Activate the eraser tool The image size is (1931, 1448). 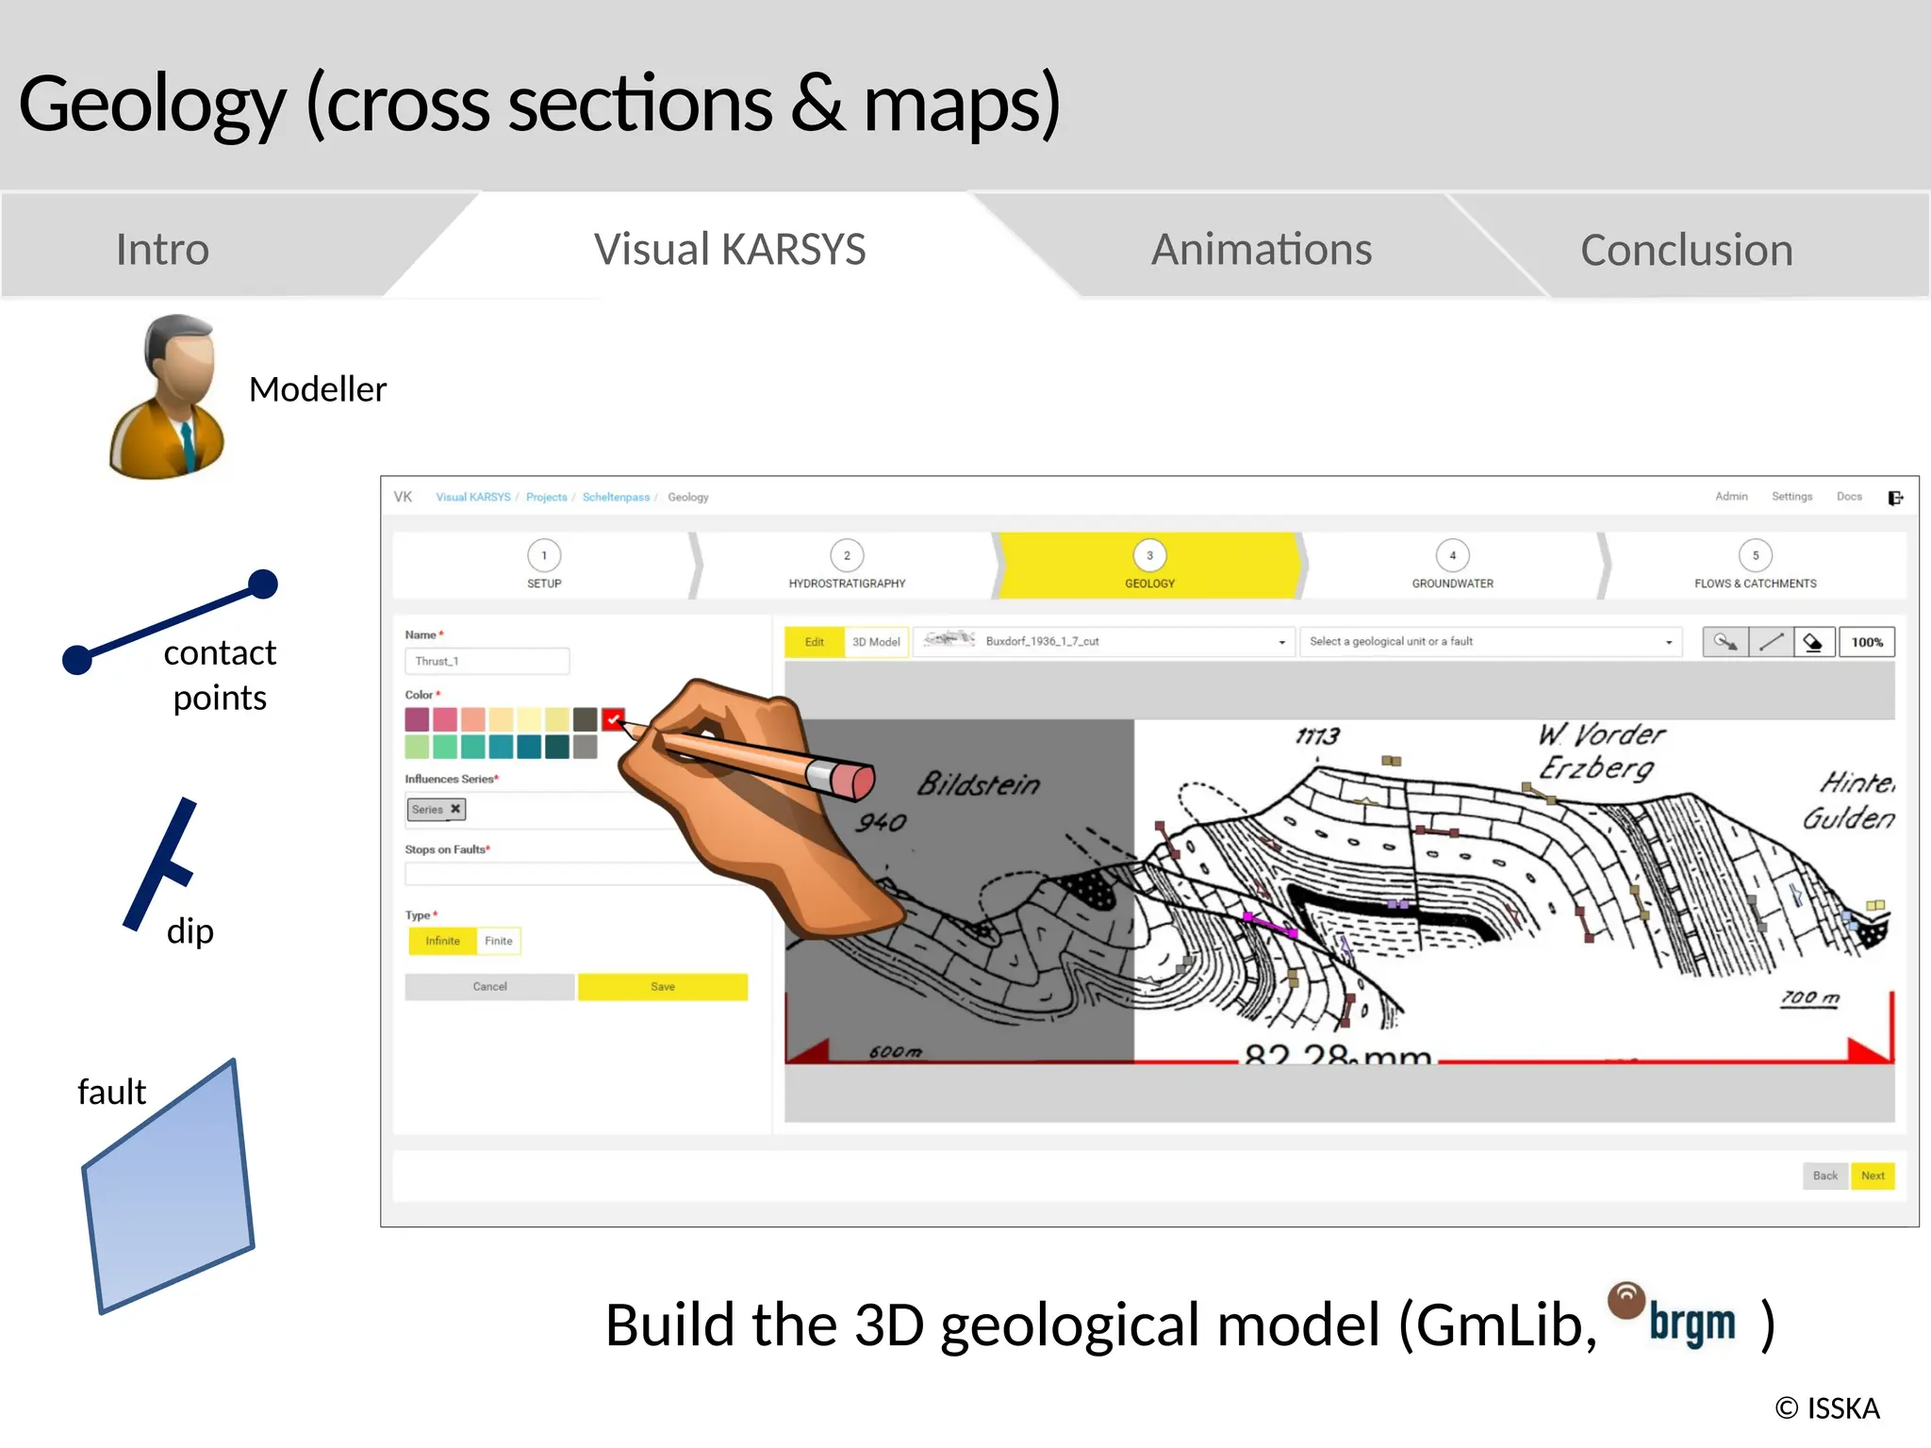1813,642
